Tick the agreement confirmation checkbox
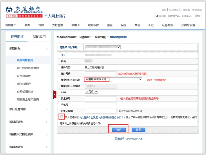 tap(61, 117)
